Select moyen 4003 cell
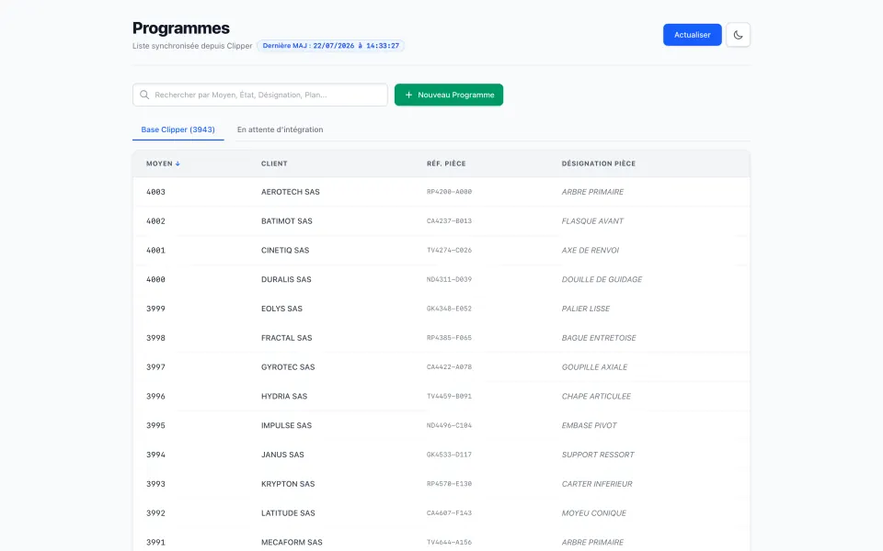883x551 pixels. coord(156,192)
